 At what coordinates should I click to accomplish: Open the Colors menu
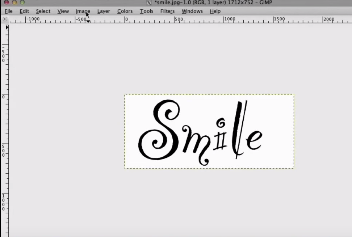tap(125, 11)
